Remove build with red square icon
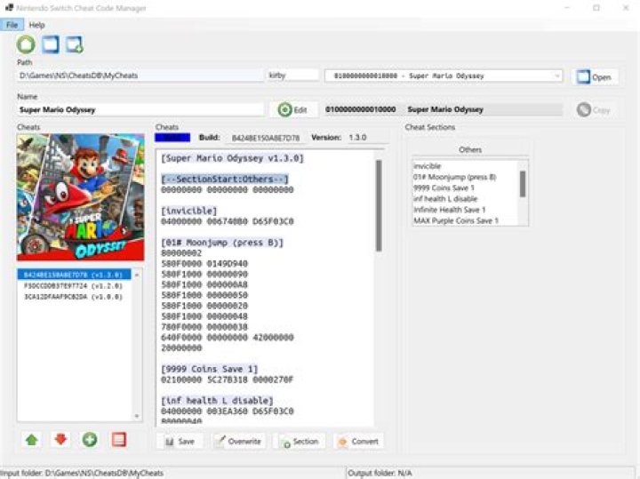 click(119, 440)
